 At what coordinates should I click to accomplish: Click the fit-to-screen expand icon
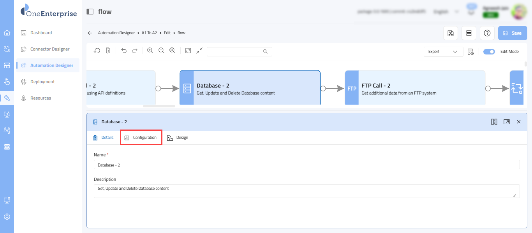188,51
